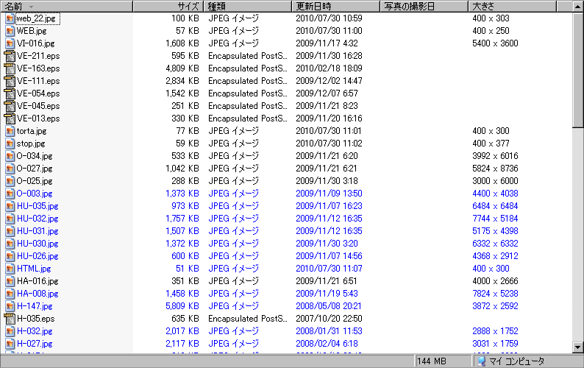Click the VE-111.eps file icon
Viewport: 584px width, 368px height.
tap(10, 81)
